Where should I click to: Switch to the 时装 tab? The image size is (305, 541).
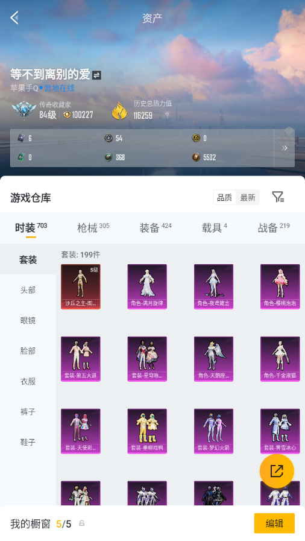31,228
